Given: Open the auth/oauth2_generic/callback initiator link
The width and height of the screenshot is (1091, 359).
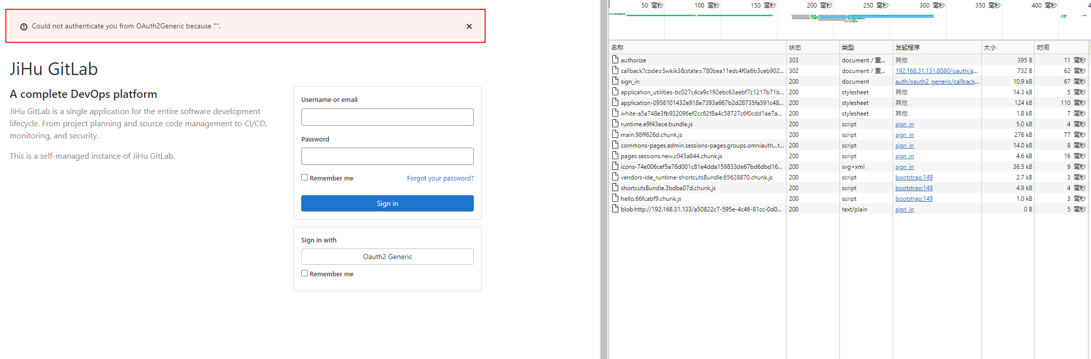Looking at the screenshot, I should pos(937,82).
